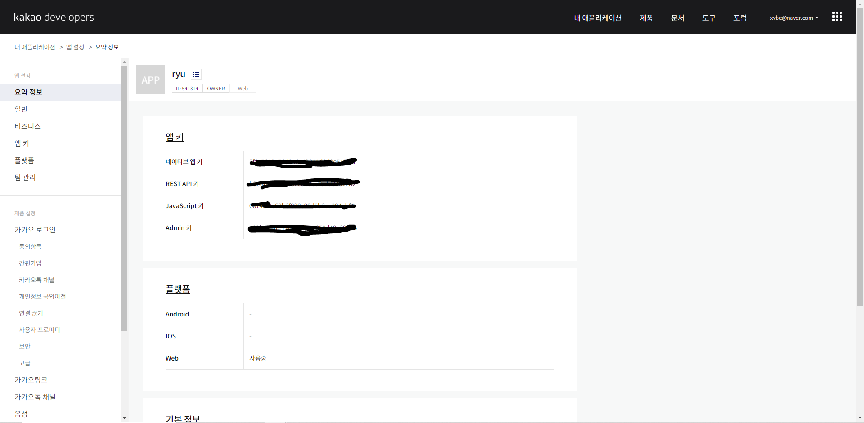
Task: Select 일반 in the sidebar
Action: coord(21,109)
